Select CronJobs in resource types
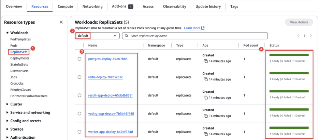 click(x=17, y=83)
